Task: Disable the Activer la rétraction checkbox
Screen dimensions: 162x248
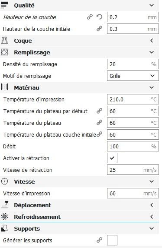Action: coord(112,158)
